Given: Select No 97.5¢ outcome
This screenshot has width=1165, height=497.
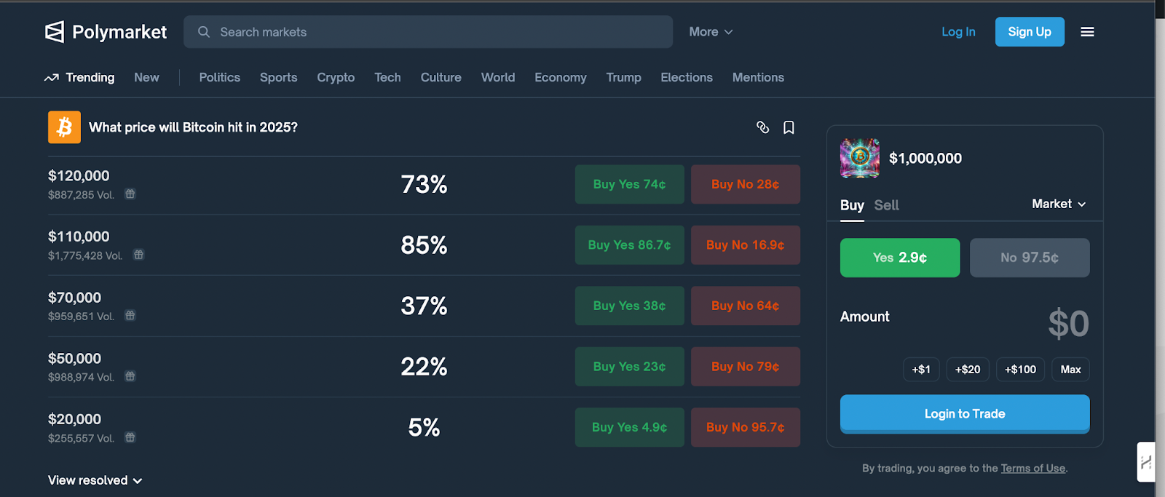Looking at the screenshot, I should coord(1030,258).
